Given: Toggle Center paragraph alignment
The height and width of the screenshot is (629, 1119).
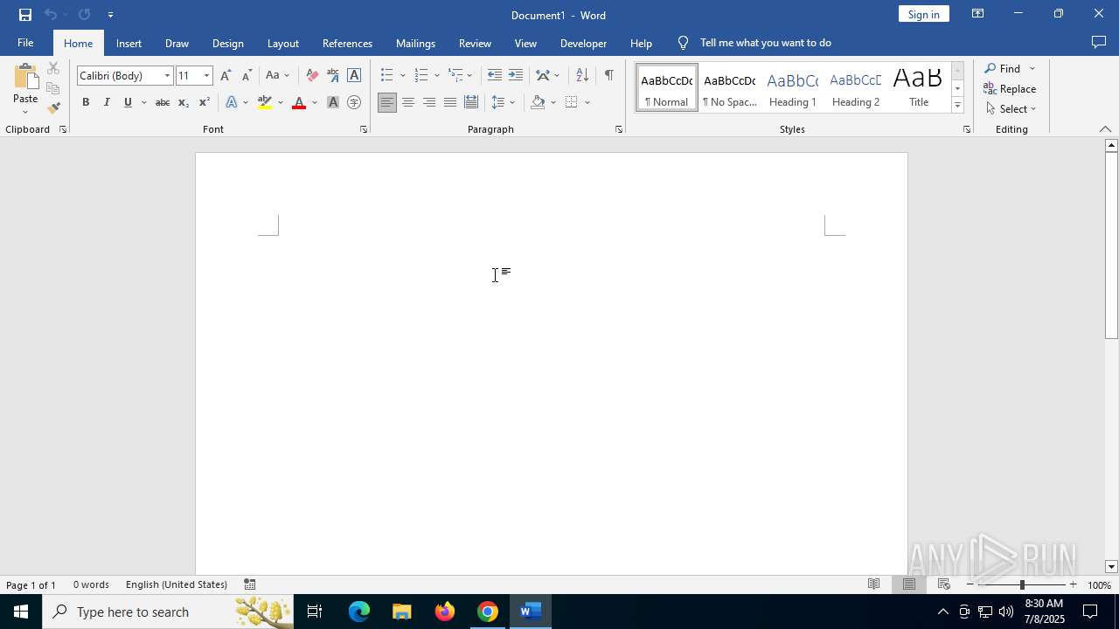Looking at the screenshot, I should [408, 102].
